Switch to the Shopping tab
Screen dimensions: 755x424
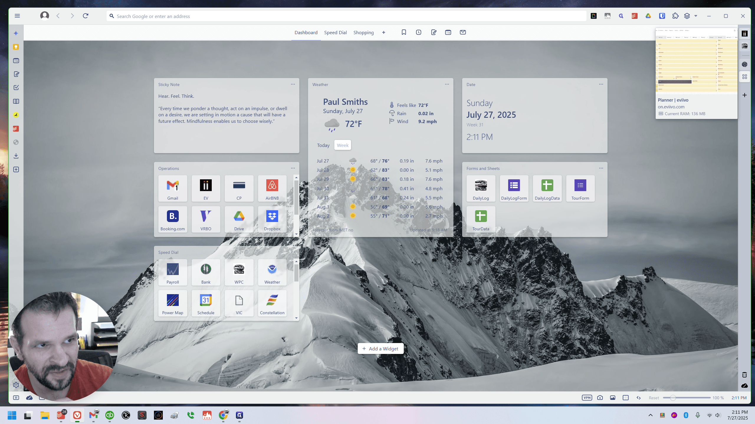[x=363, y=32]
